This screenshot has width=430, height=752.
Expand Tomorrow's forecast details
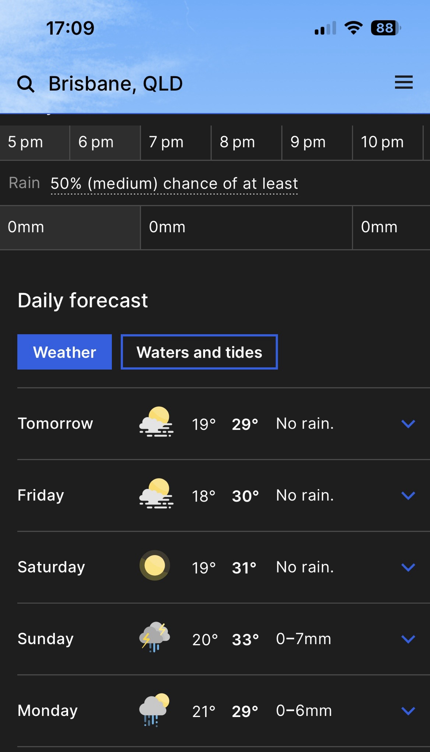(408, 424)
